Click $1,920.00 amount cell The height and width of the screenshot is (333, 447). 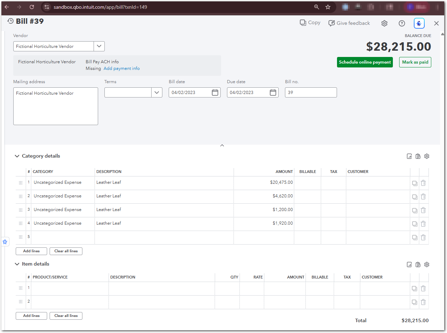[264, 224]
